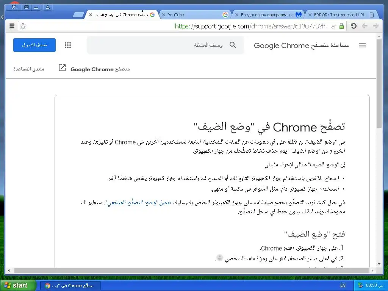
Task: Bookmark this page with the star icon
Action: coord(23,26)
